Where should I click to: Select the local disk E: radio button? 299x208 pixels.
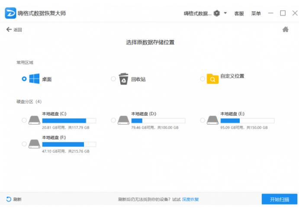click(203, 120)
